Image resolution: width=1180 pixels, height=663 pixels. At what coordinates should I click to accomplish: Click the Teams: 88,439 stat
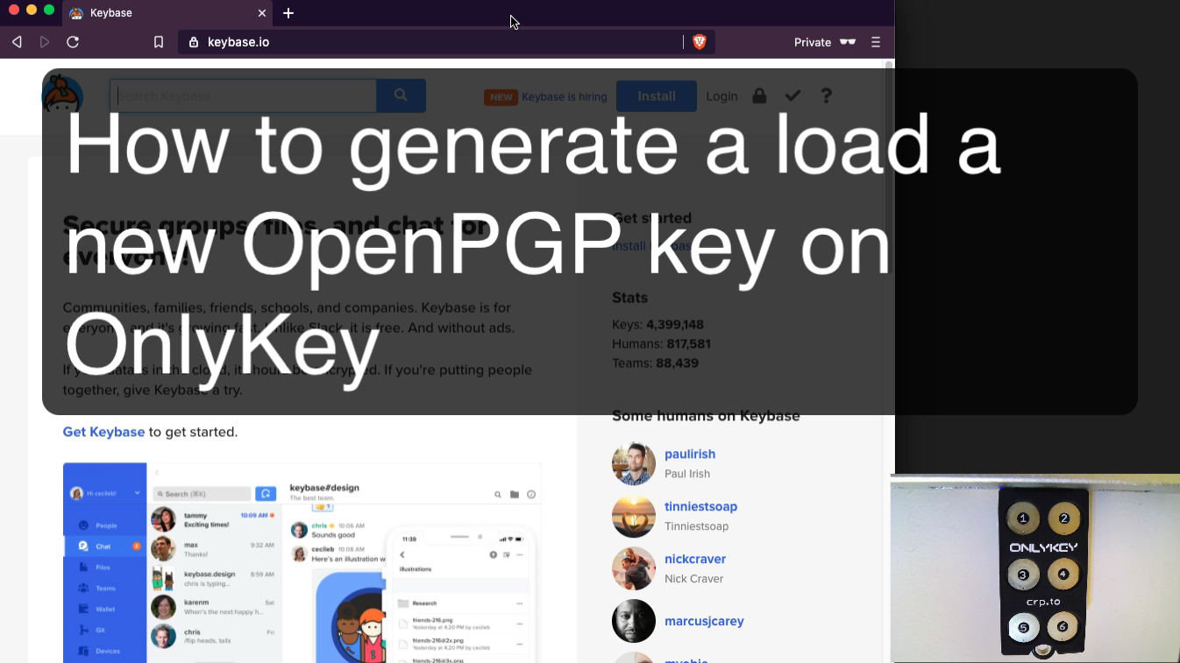click(655, 363)
